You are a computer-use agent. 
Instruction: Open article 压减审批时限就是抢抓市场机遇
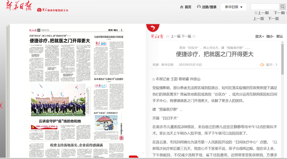[109, 37]
